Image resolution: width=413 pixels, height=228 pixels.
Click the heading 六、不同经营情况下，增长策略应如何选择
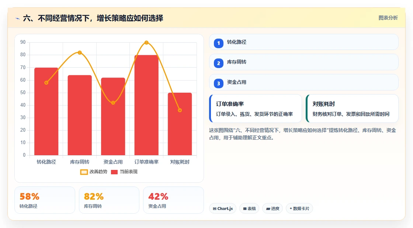tap(93, 18)
